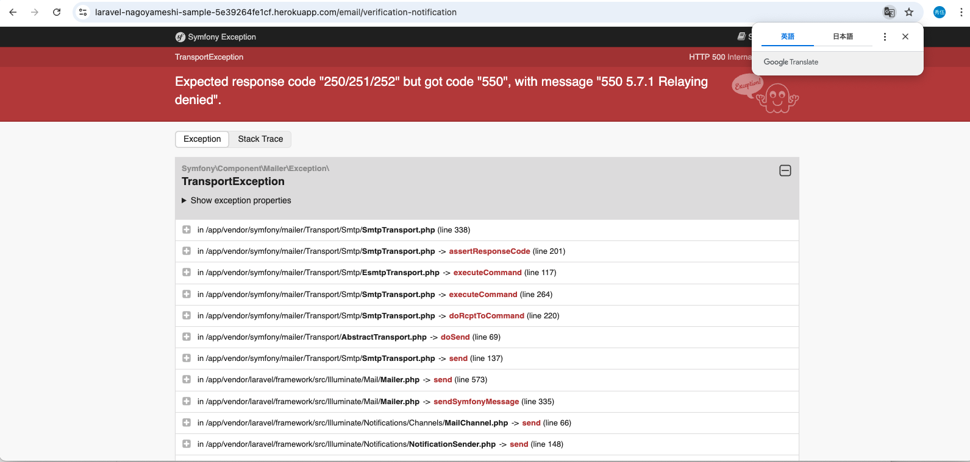Open translate options three-dot menu
Image resolution: width=970 pixels, height=462 pixels.
(x=885, y=37)
